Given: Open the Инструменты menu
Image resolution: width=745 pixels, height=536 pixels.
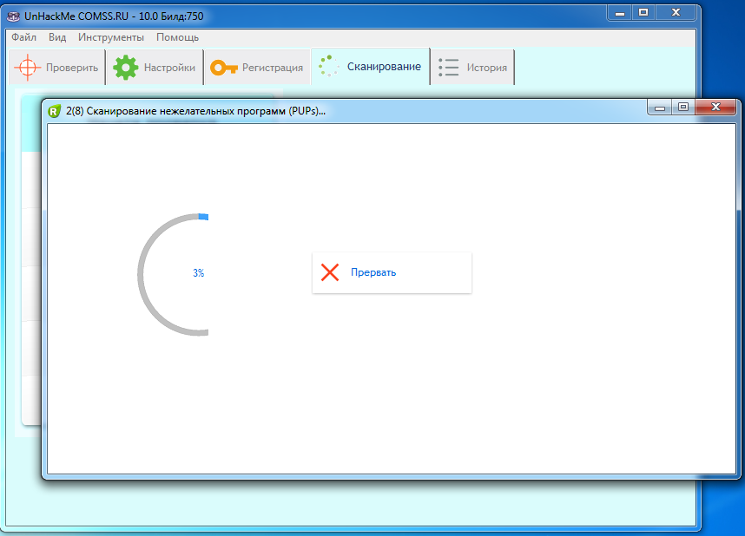Looking at the screenshot, I should coord(111,37).
